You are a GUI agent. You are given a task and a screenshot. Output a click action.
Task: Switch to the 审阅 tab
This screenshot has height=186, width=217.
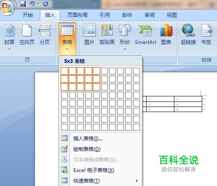click(150, 15)
